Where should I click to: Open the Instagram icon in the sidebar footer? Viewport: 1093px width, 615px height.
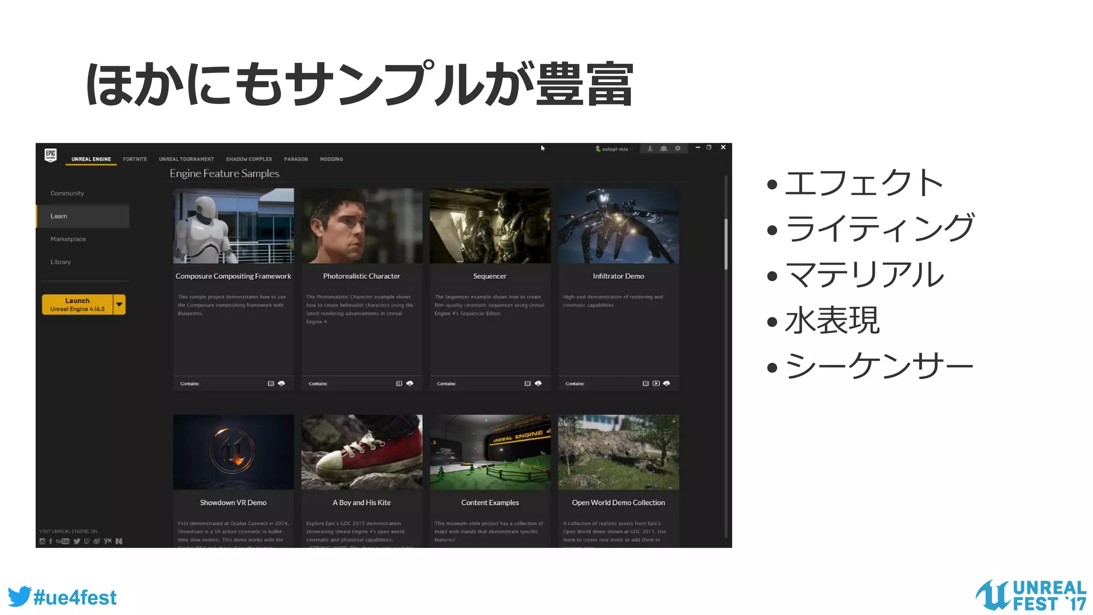click(42, 541)
